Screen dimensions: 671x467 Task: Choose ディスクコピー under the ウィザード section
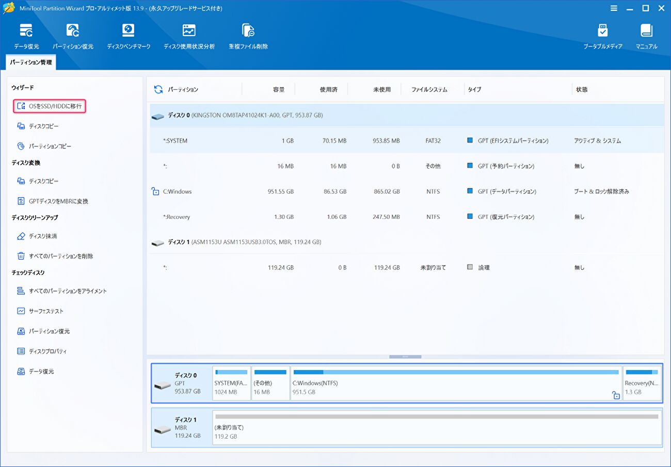coord(38,126)
